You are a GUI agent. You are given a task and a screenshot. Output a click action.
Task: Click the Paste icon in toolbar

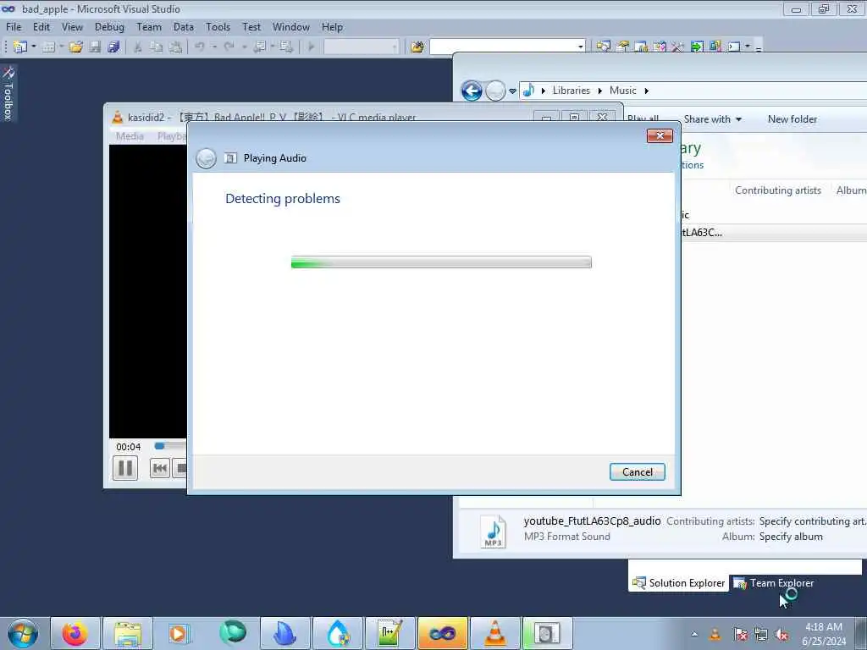[x=176, y=47]
